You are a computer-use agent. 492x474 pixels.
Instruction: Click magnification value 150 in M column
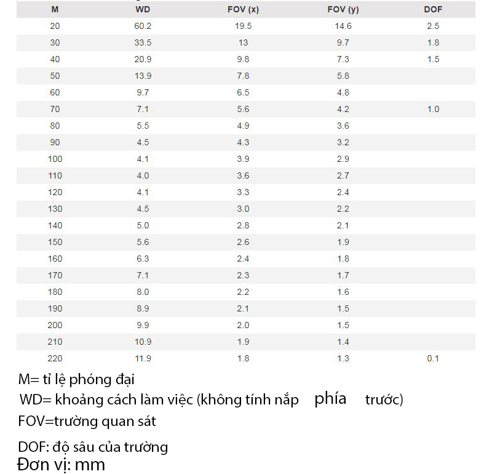[55, 243]
